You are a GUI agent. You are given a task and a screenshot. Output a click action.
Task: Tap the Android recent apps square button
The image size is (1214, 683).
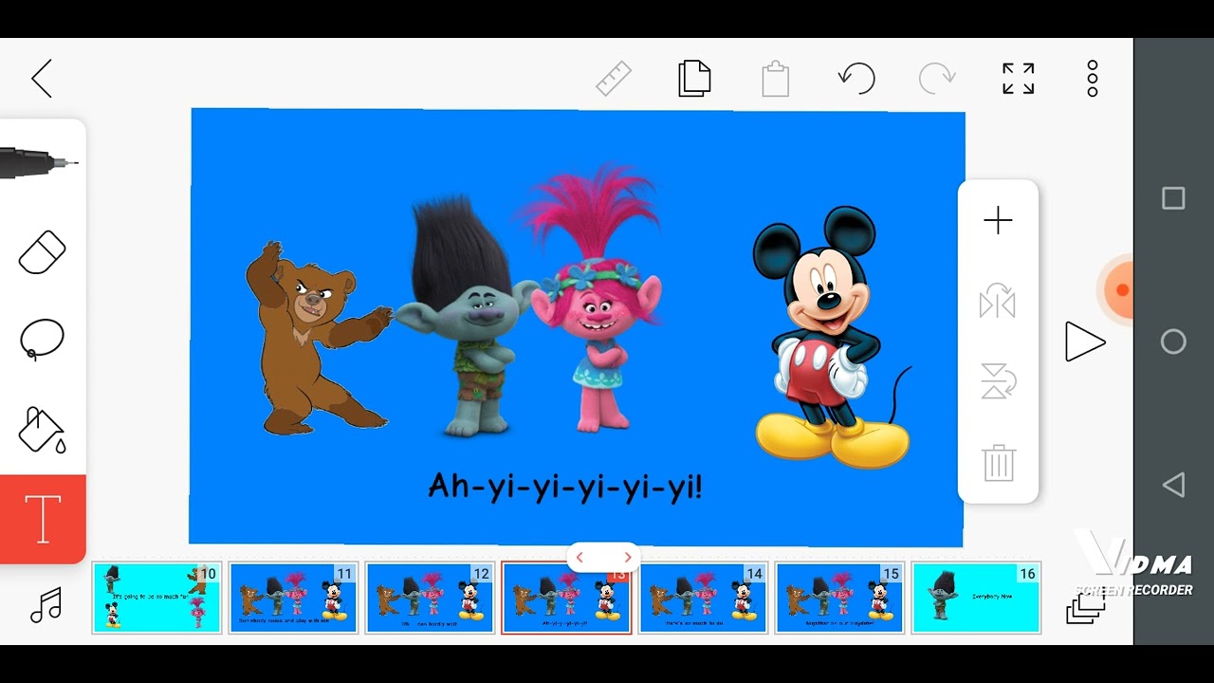click(1173, 198)
